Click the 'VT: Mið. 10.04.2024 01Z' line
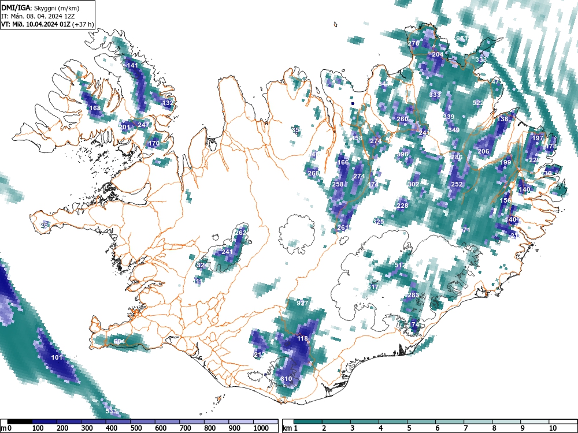 click(36, 24)
